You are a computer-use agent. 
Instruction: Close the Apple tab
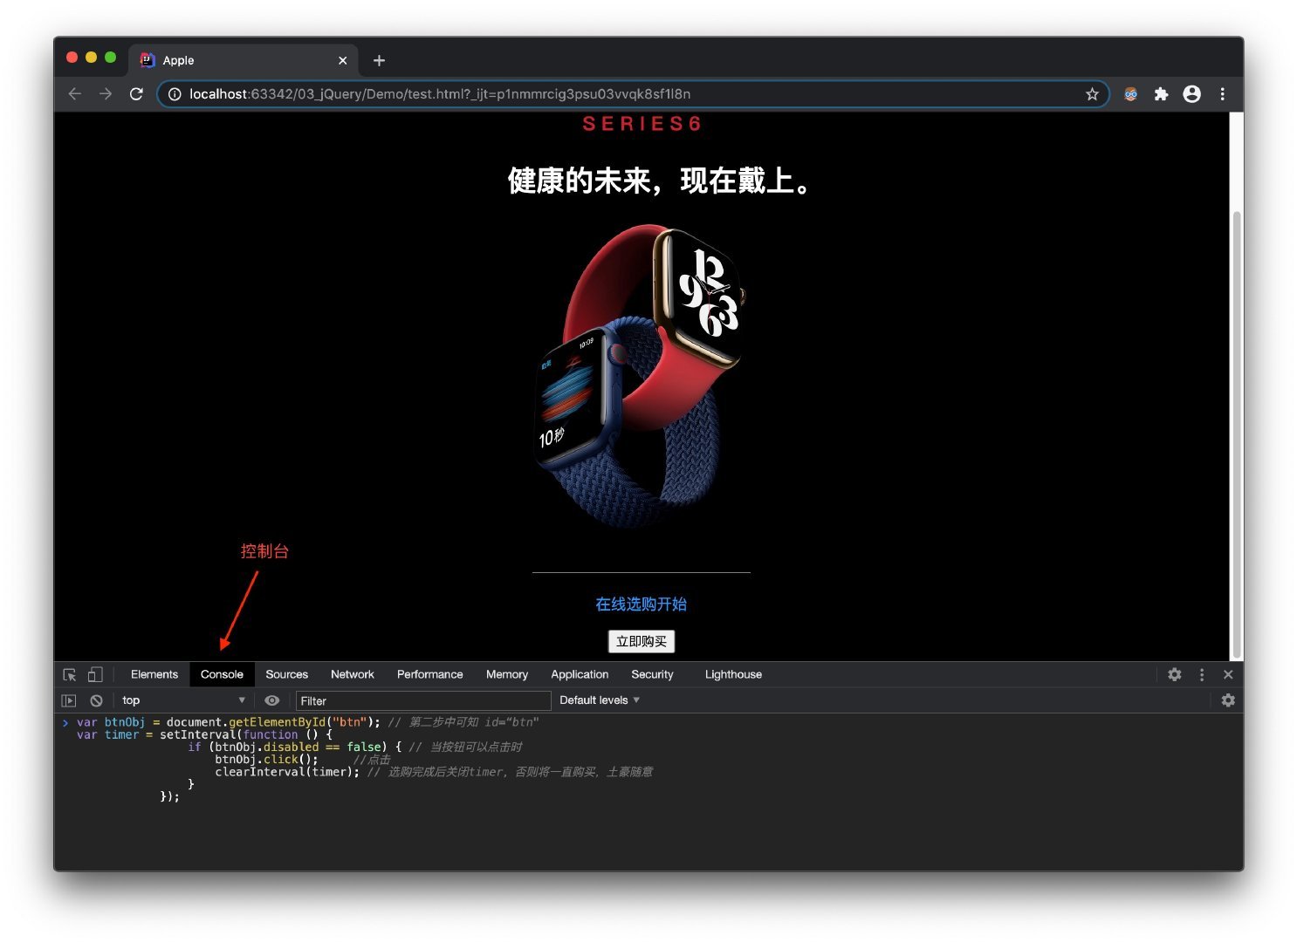342,60
